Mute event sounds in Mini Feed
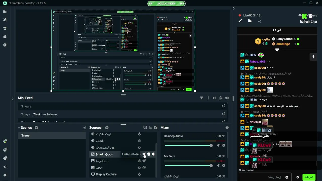The image size is (322, 181). pos(220,98)
